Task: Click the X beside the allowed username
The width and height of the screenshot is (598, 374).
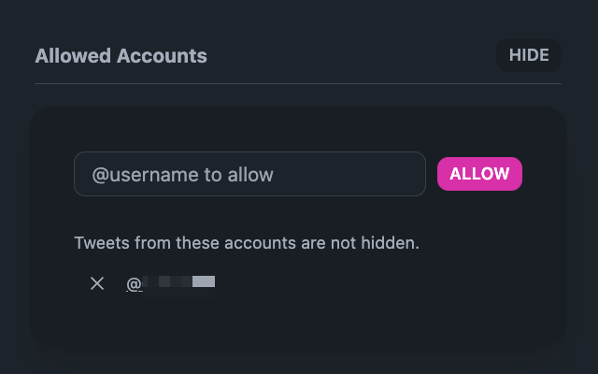Action: pos(97,283)
